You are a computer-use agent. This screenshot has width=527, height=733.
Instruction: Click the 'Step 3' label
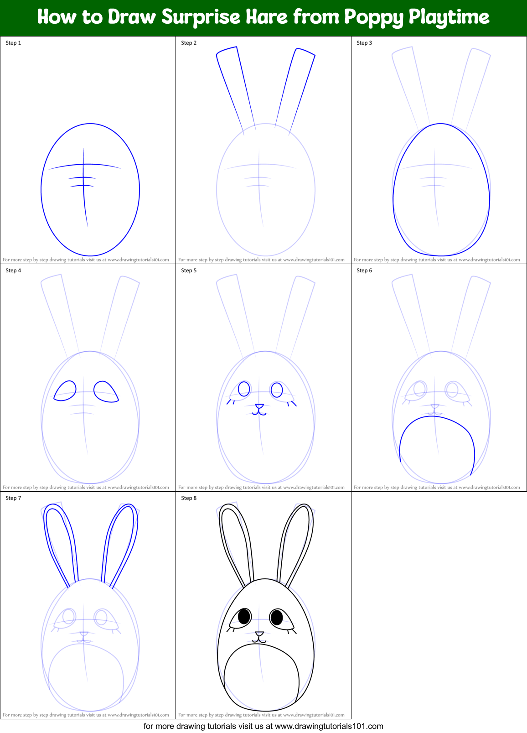[364, 43]
